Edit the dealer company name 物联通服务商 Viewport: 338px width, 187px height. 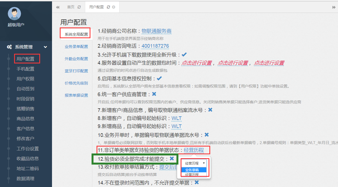click(157, 31)
